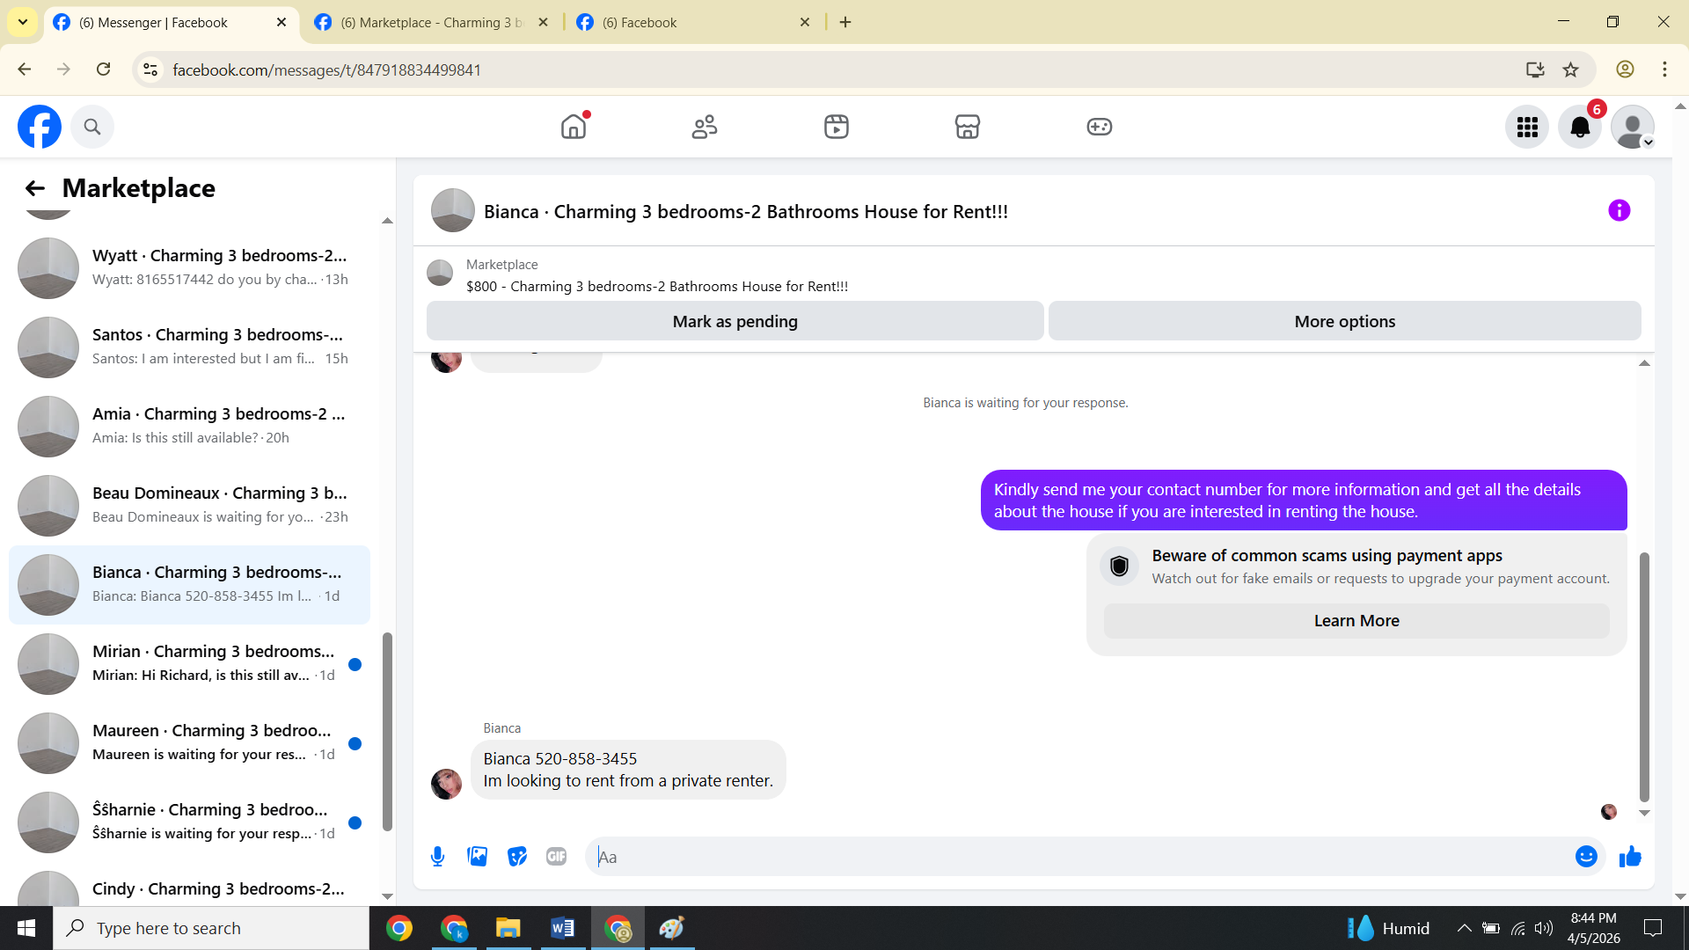The image size is (1689, 950).
Task: Open the Facebook apps grid menu
Action: point(1527,128)
